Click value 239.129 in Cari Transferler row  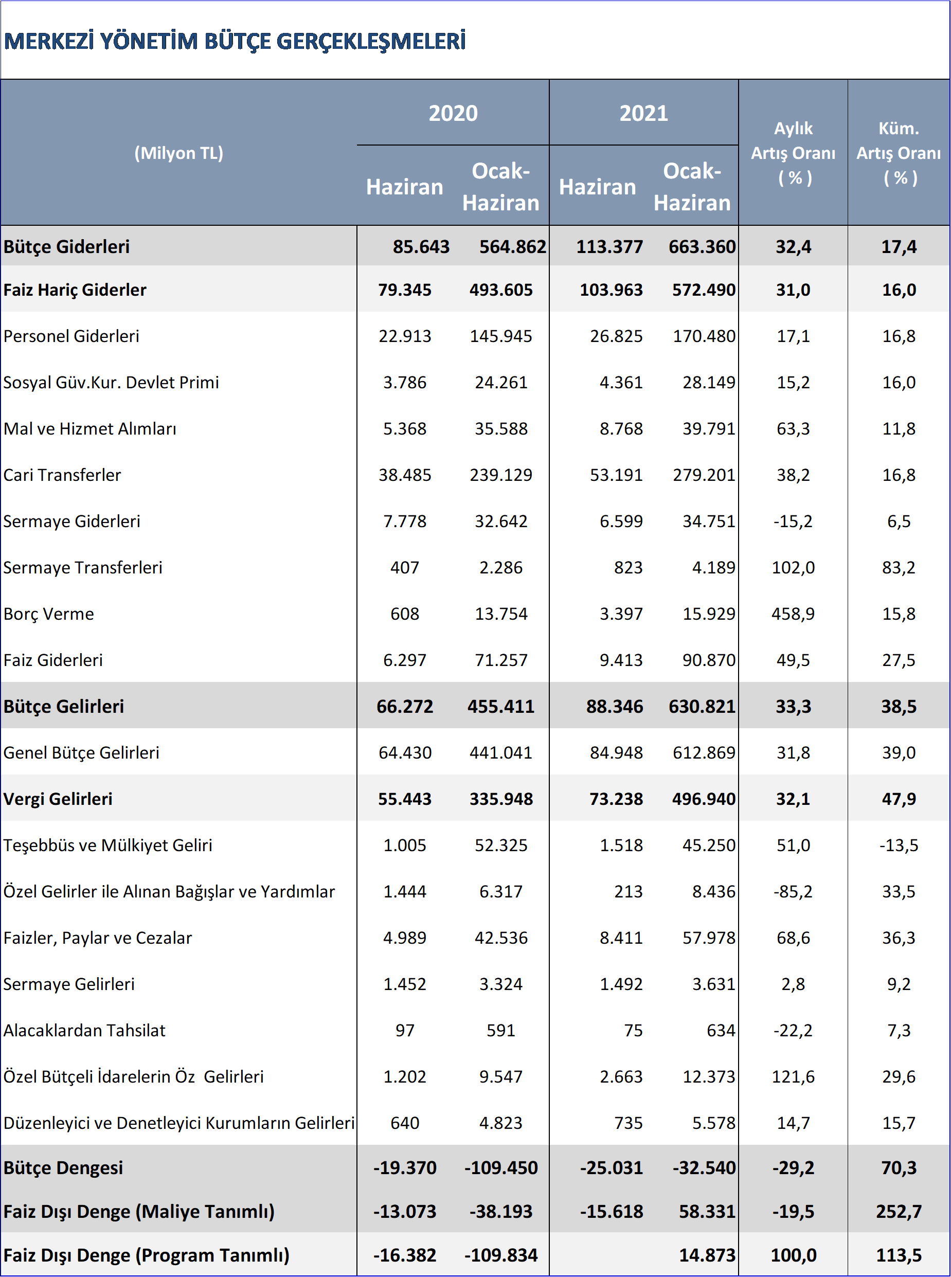pos(501,475)
